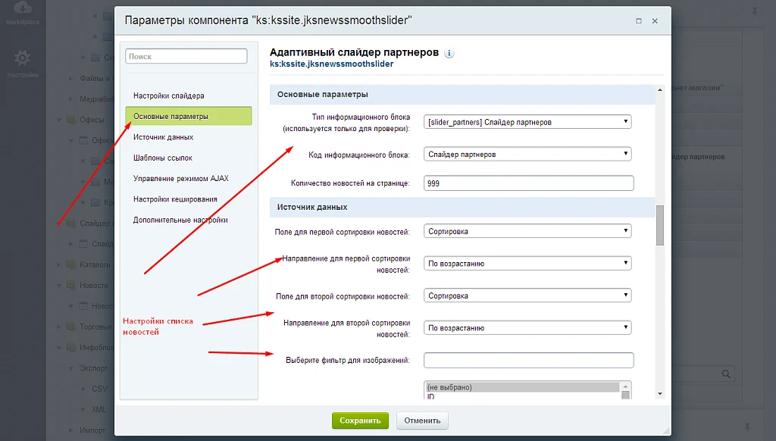Close the component parameters dialog
The height and width of the screenshot is (441, 776).
coord(655,20)
